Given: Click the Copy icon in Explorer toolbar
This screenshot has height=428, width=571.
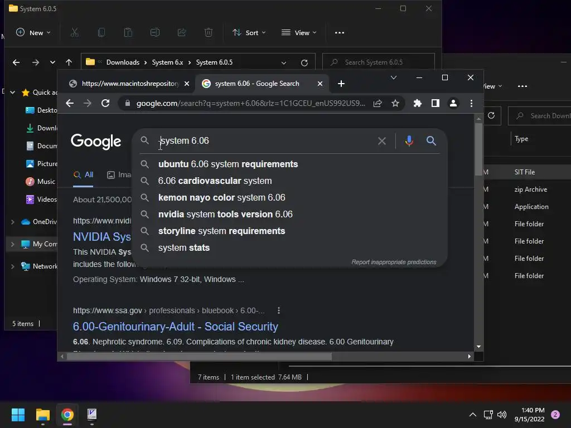Looking at the screenshot, I should tap(101, 32).
